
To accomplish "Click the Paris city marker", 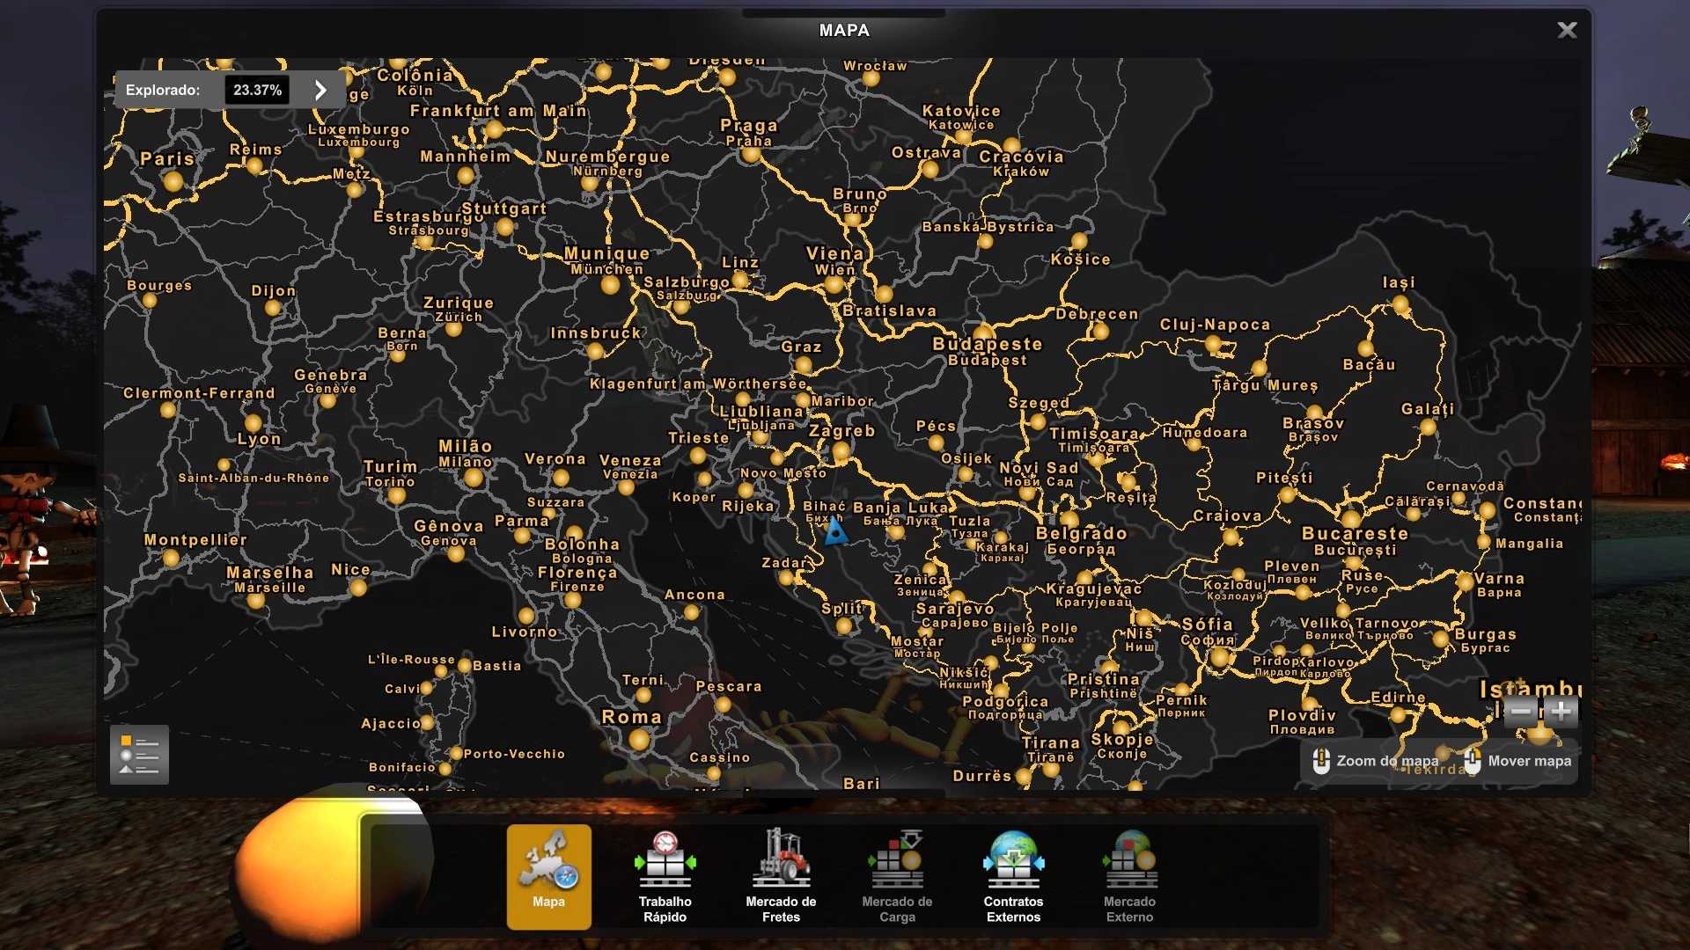I will [x=173, y=181].
